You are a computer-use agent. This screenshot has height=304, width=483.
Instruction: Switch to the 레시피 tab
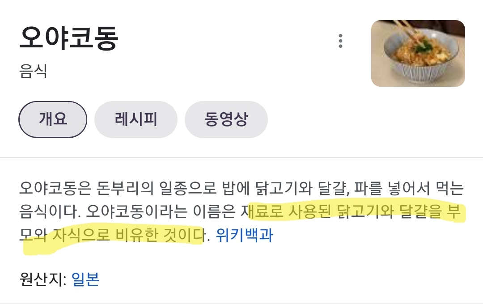coord(136,119)
